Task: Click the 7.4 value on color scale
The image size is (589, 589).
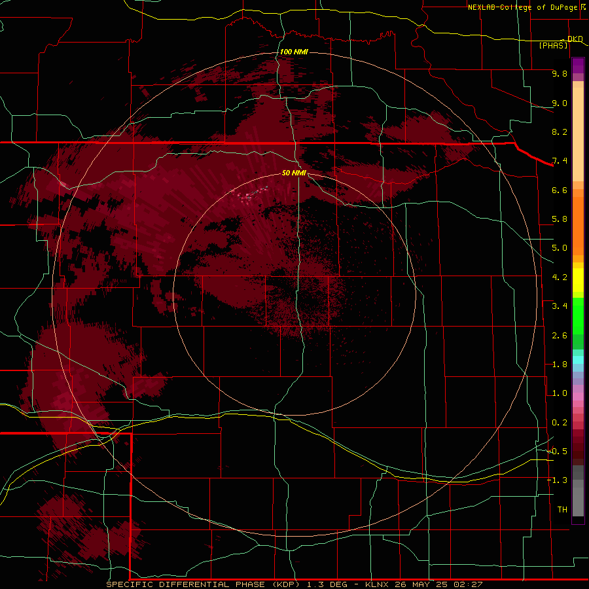Action: (560, 161)
